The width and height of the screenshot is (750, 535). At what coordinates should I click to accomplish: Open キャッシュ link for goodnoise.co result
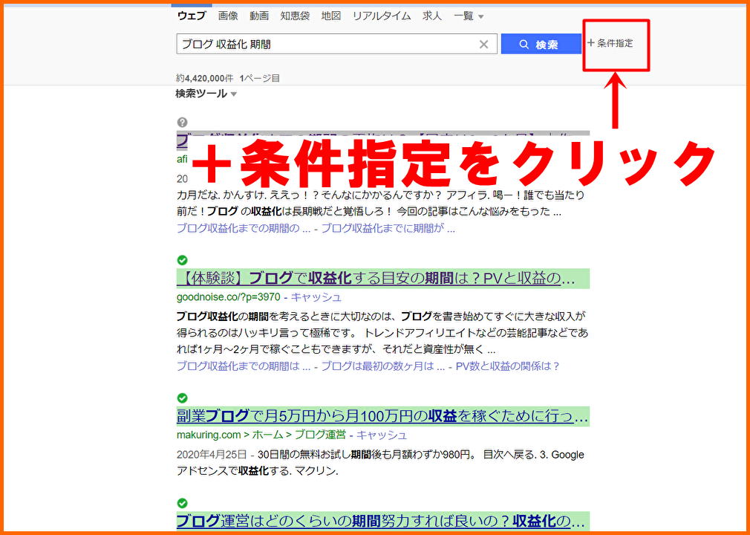[316, 297]
